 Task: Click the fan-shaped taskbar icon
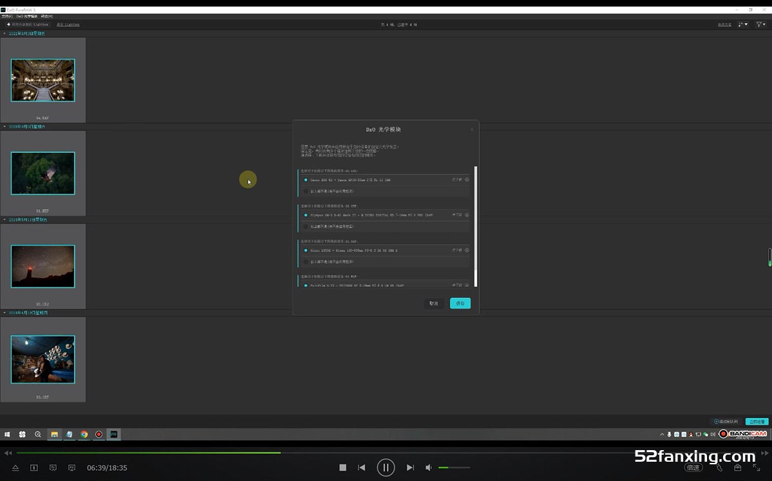tap(22, 434)
